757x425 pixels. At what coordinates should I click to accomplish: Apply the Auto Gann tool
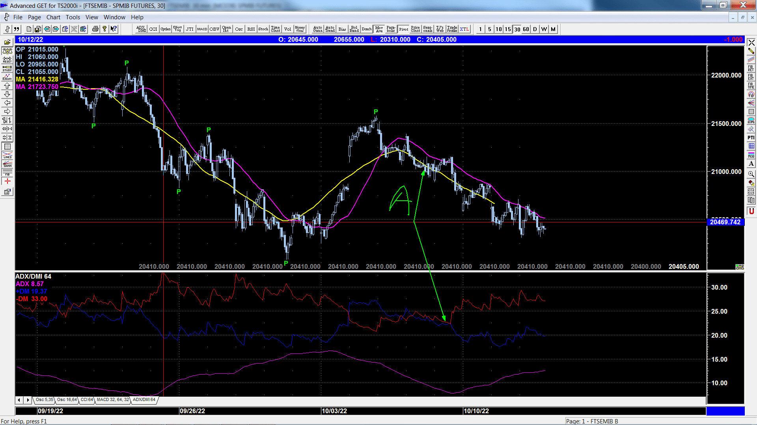pyautogui.click(x=318, y=29)
